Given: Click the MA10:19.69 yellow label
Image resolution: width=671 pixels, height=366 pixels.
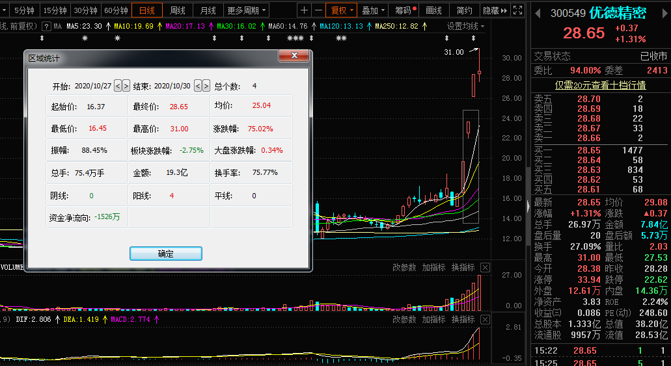Looking at the screenshot, I should (133, 27).
